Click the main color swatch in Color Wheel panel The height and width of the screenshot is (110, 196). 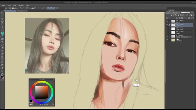point(31,101)
